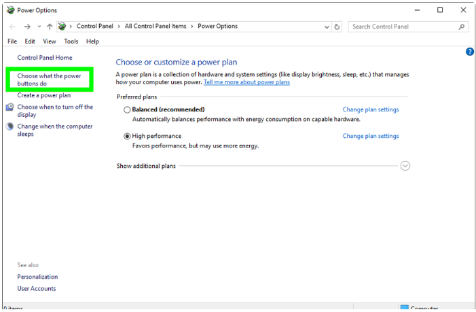Screen dimensions: 476x312
Task: Select the Balanced (recommended) power plan
Action: tap(127, 109)
